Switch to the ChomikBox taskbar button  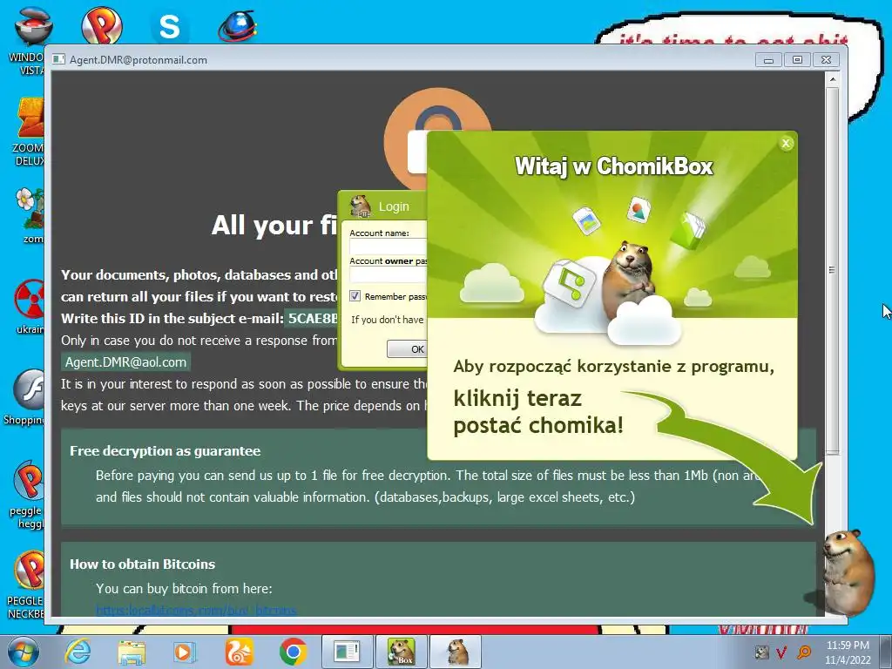401,652
